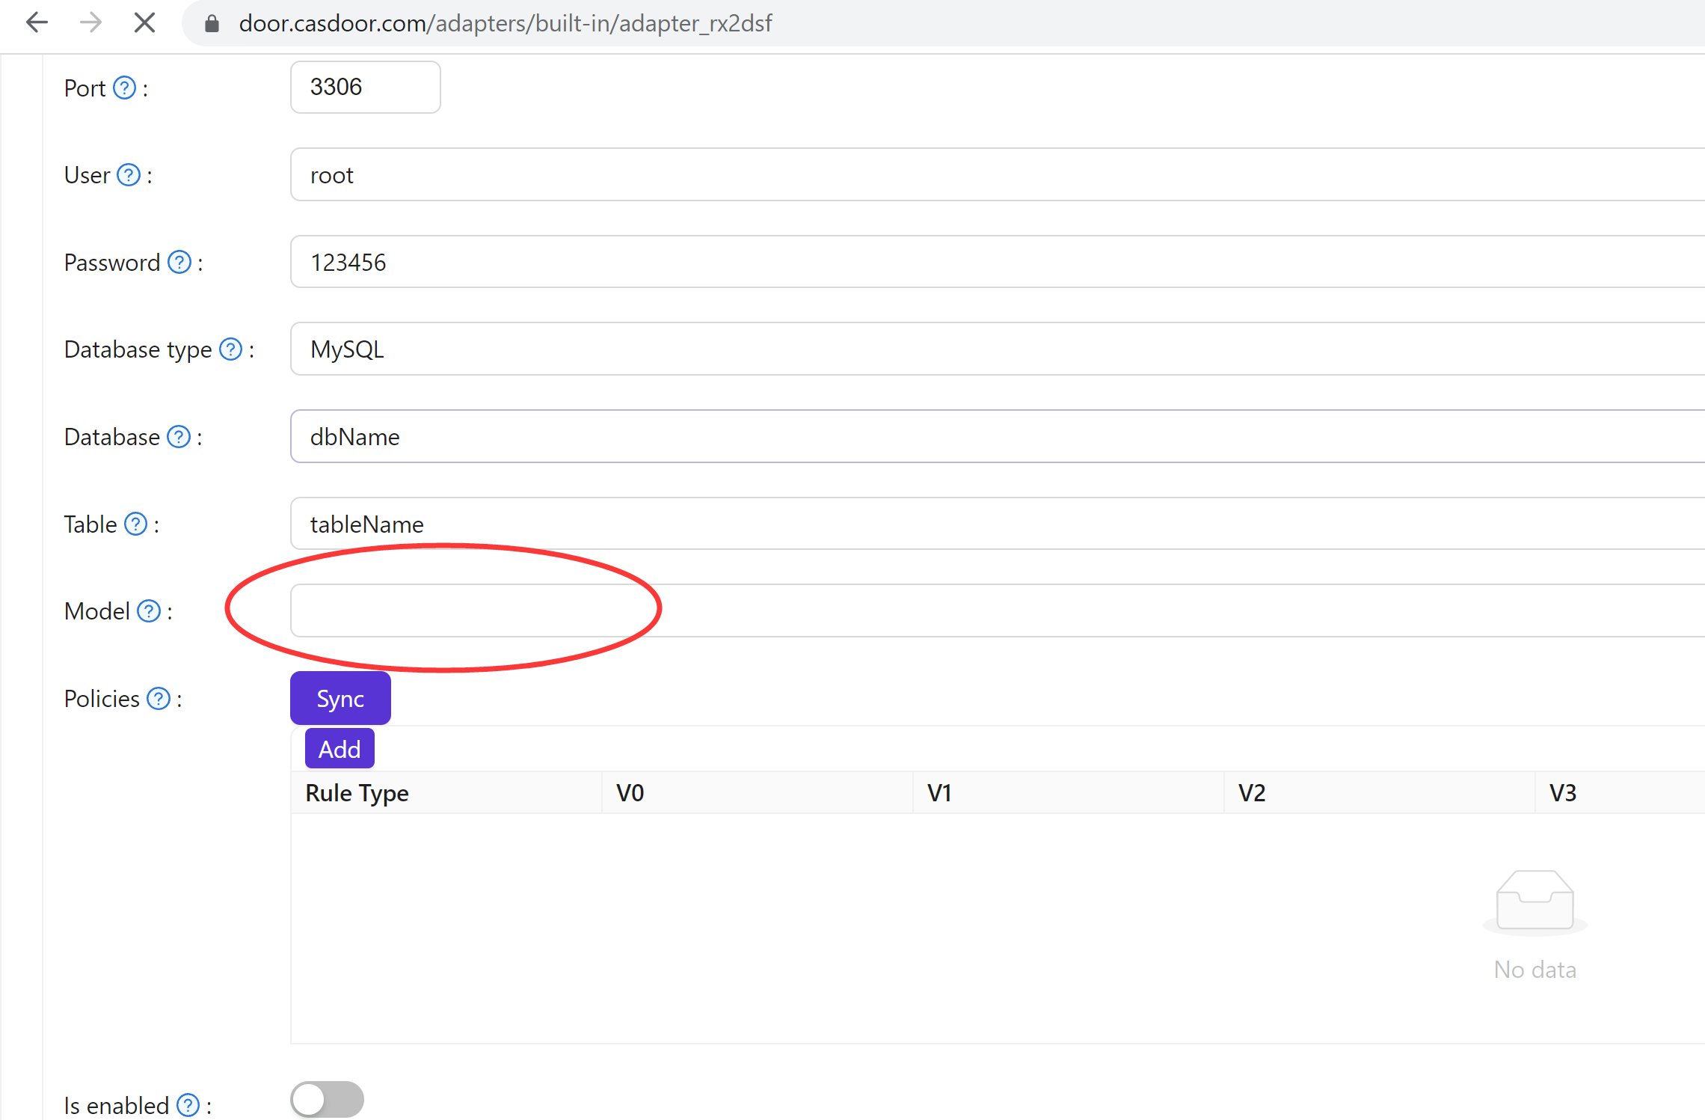Click Sync to synchronize policies
The height and width of the screenshot is (1120, 1705).
340,698
